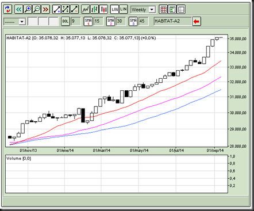Click the HABITAT-A2 OHLC header text
This screenshot has height=211, width=254.
81,38
